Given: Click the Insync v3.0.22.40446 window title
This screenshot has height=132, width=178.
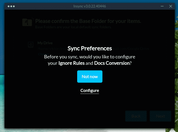Looking at the screenshot, I should (90, 6).
